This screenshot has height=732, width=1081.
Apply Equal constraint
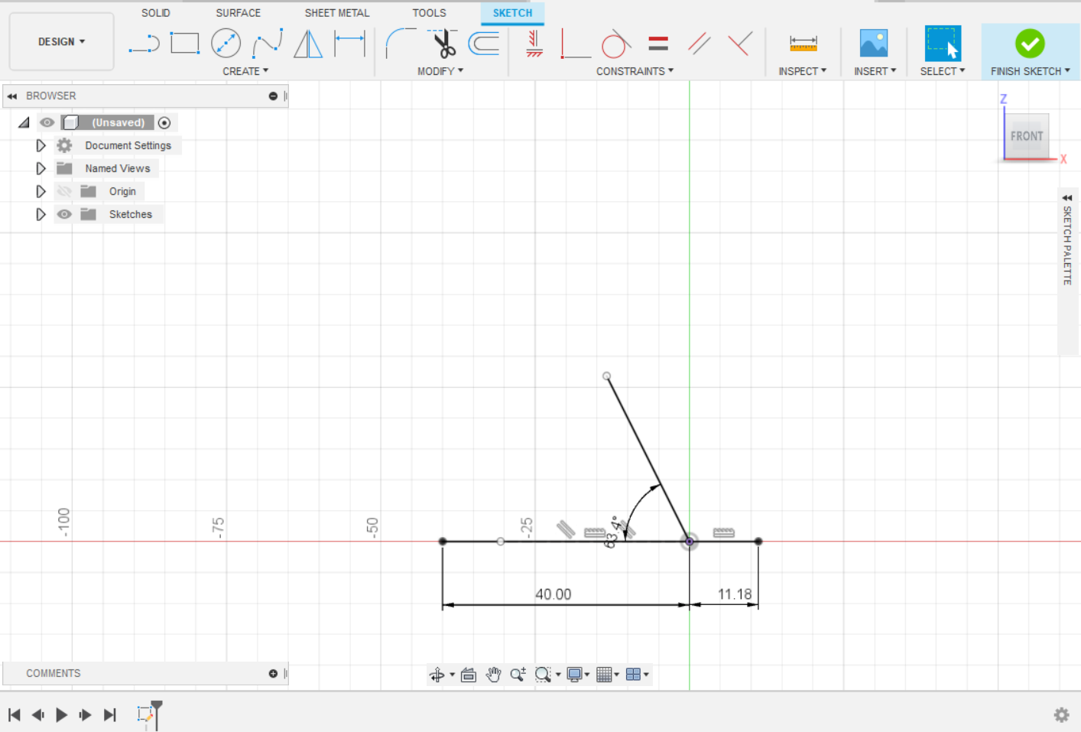coord(658,44)
